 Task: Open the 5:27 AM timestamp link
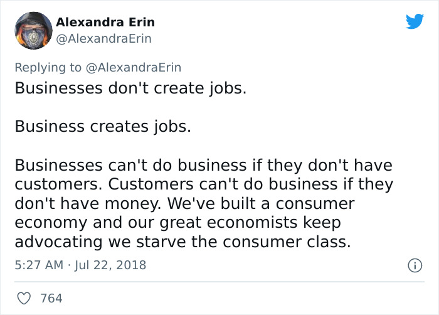click(38, 265)
